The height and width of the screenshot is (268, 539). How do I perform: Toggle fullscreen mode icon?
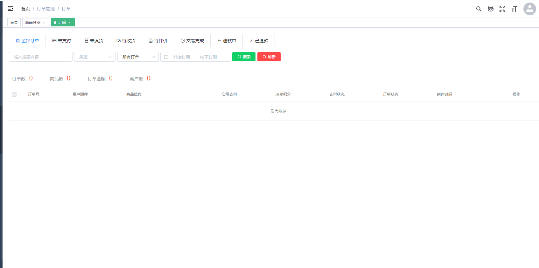coord(502,9)
